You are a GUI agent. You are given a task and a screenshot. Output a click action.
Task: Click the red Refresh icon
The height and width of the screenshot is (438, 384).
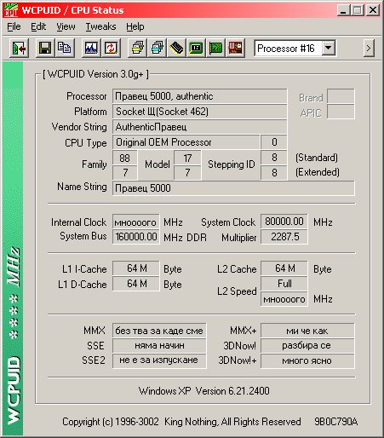pos(111,48)
